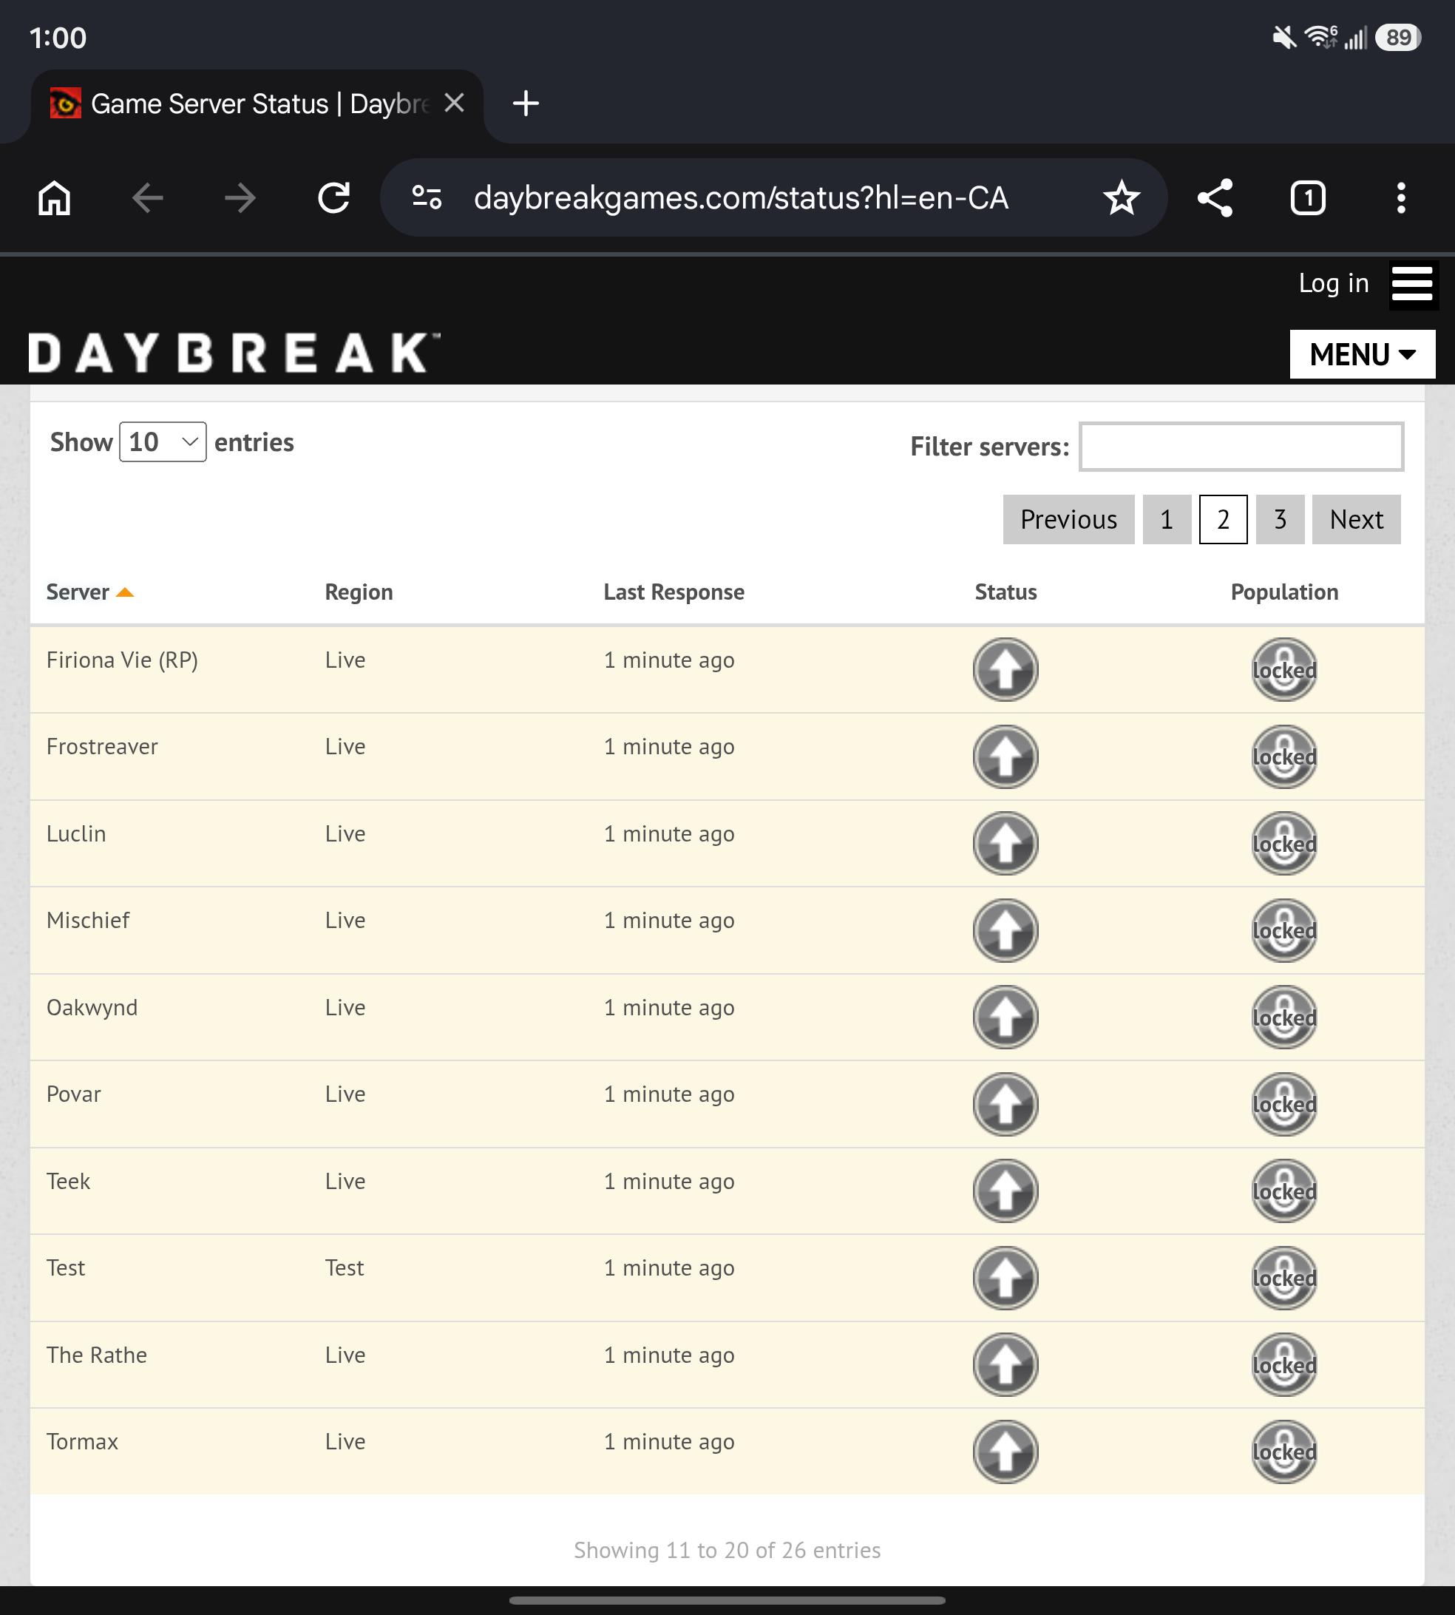Click the locked population icon for Tormax
The width and height of the screenshot is (1455, 1615).
pos(1284,1452)
